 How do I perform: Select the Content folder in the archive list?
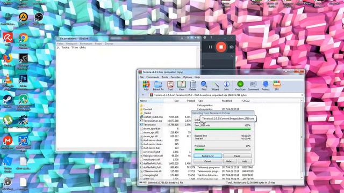148,109
